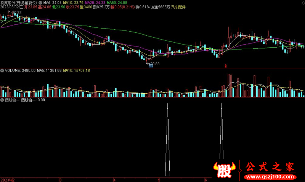Click the 四线合一: 0.00 value
This screenshot has height=182, width=305.
(33, 100)
